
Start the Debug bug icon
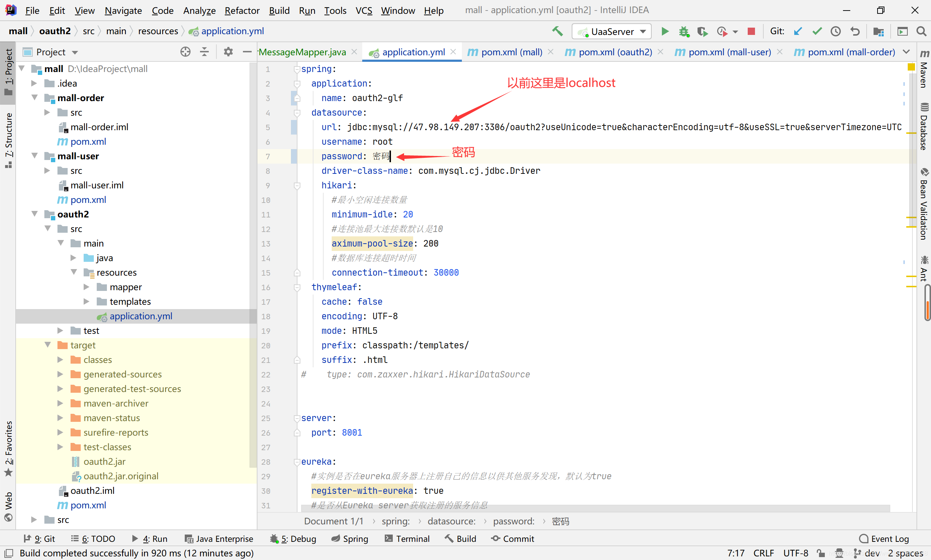click(x=683, y=32)
